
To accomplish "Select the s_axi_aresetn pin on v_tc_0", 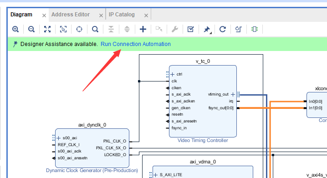I will pos(184,121).
